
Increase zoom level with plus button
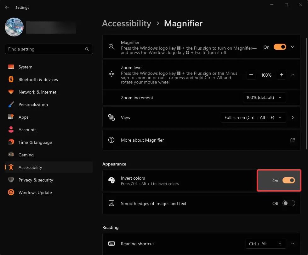tap(281, 75)
